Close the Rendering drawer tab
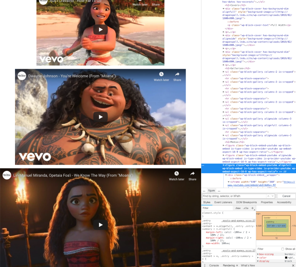The image size is (296, 267). [x=237, y=265]
